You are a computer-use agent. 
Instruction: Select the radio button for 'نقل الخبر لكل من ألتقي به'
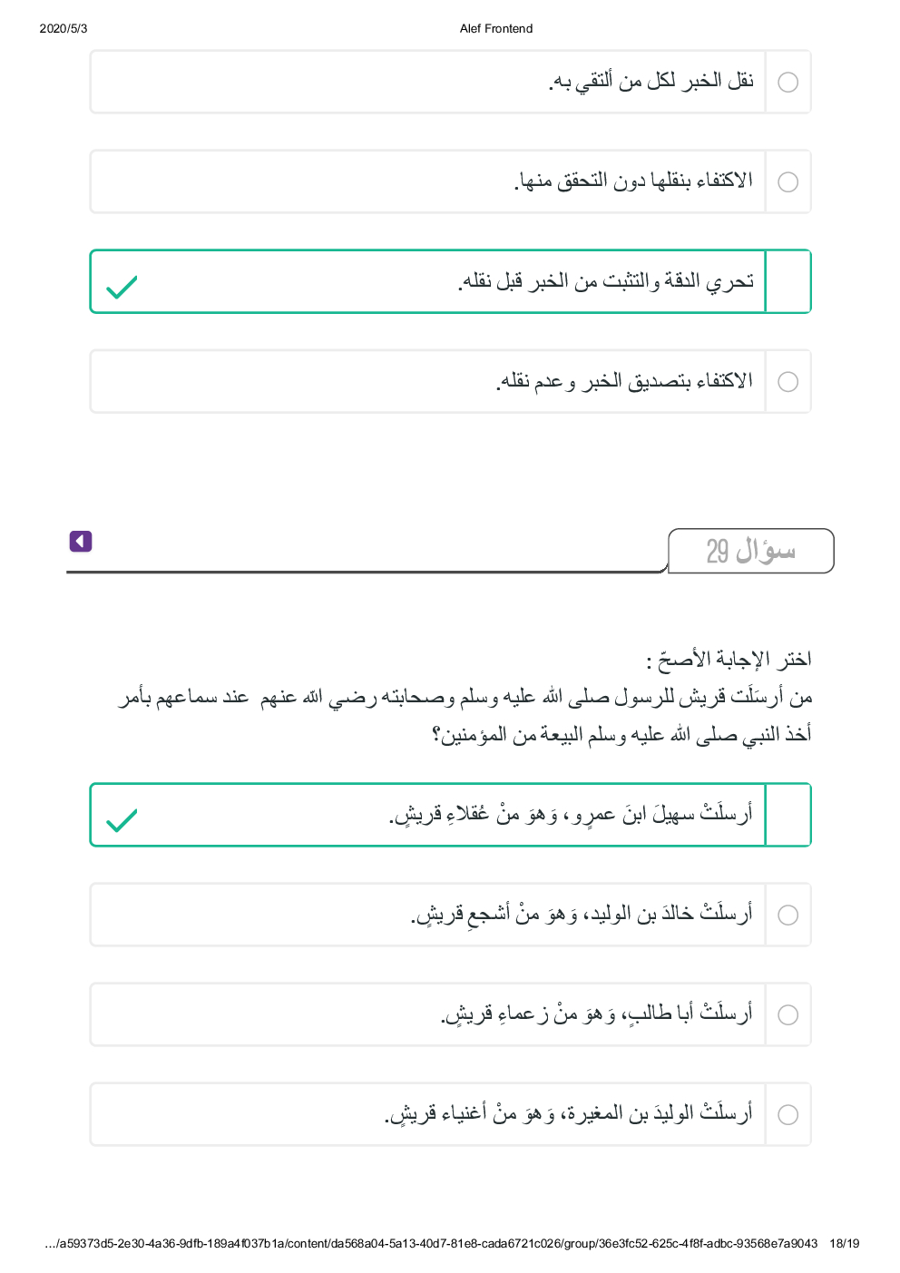tap(788, 83)
